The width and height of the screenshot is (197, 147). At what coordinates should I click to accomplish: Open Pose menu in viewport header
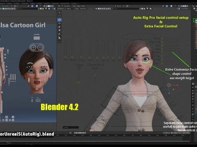[83, 6]
